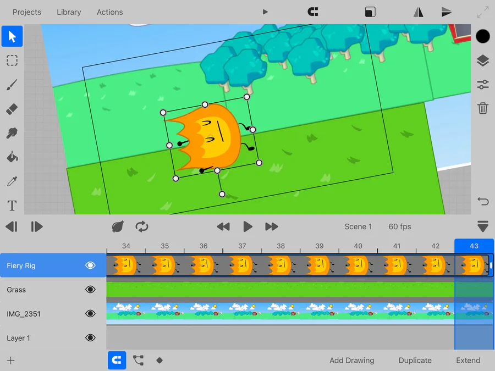Fast forward the timeline
The width and height of the screenshot is (495, 371).
click(272, 226)
